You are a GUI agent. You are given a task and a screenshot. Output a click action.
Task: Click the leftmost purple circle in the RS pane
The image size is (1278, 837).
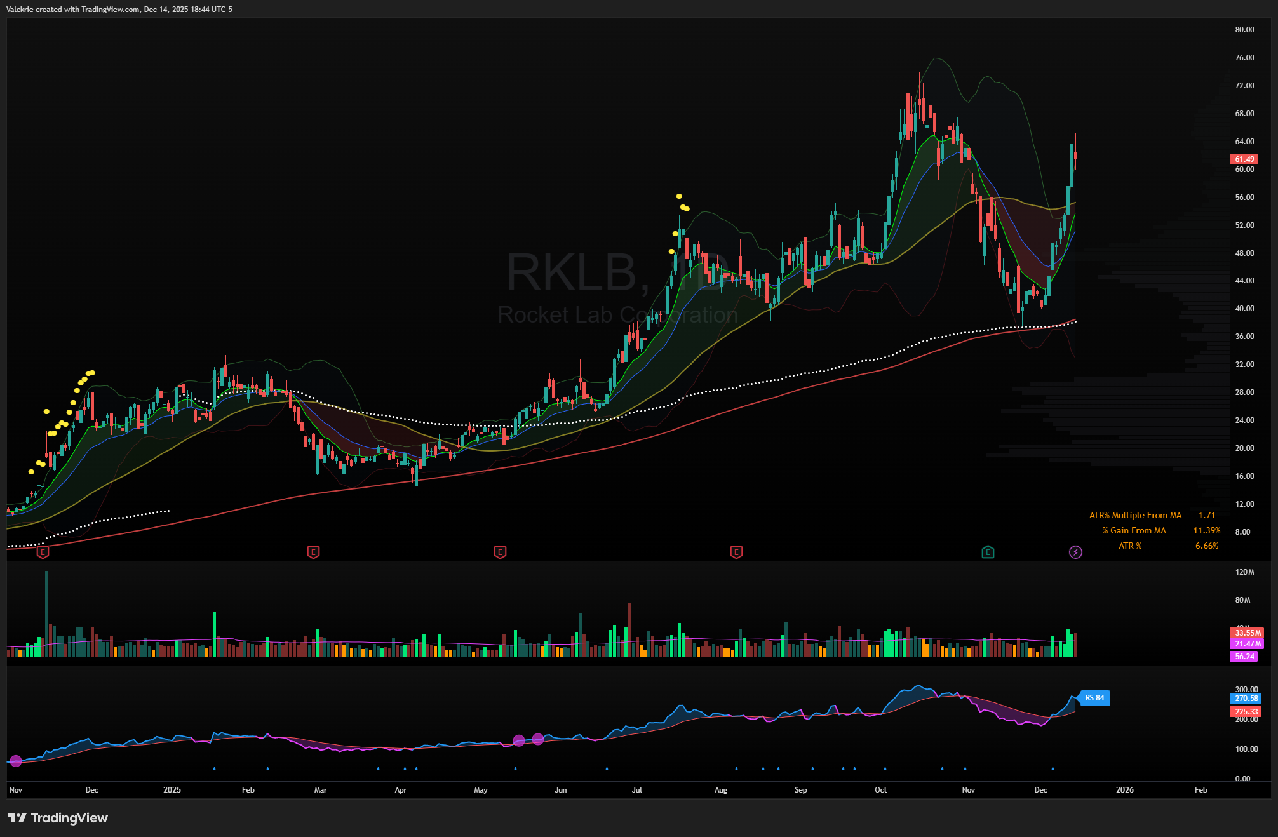16,761
